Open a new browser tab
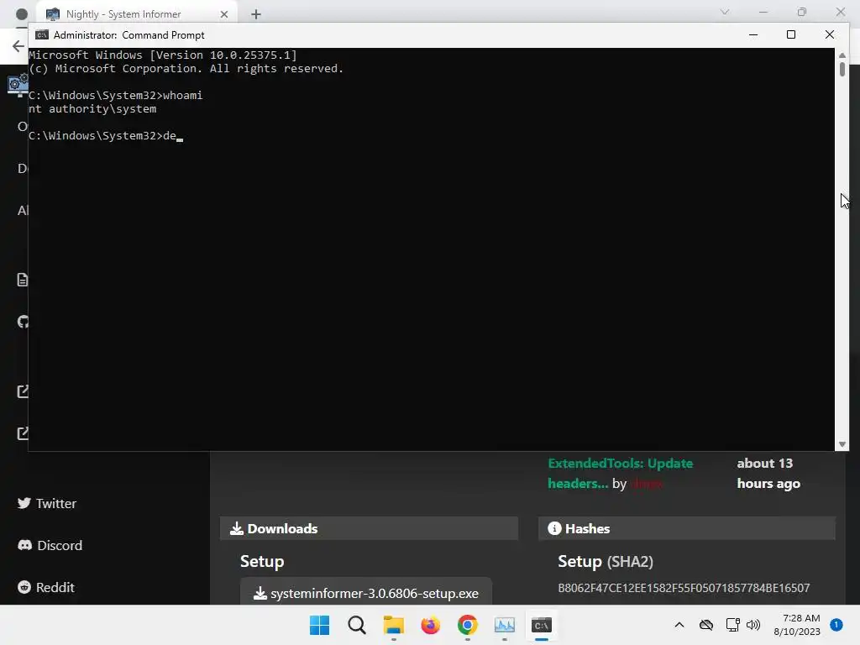 256,14
